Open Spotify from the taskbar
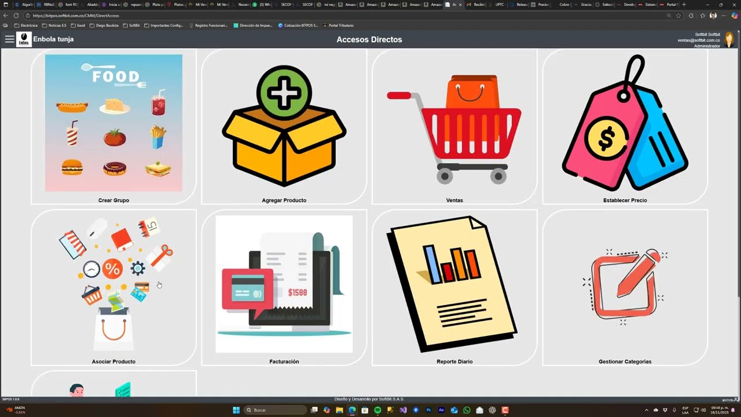The image size is (741, 417). point(377,410)
